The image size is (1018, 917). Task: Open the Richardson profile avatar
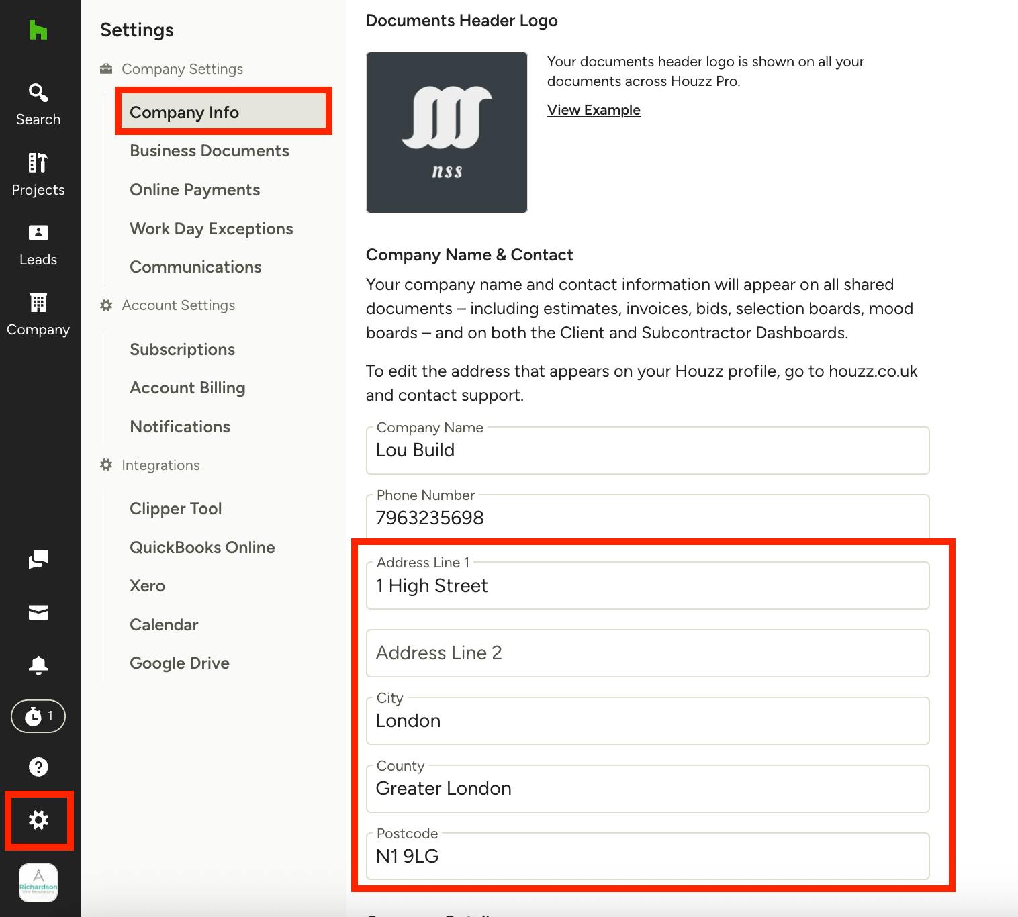(x=38, y=883)
